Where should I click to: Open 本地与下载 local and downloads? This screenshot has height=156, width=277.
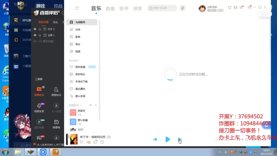[79, 81]
